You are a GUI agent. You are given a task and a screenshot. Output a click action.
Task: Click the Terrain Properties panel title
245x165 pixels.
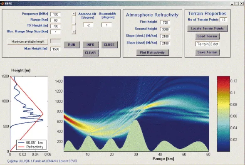(x=207, y=14)
